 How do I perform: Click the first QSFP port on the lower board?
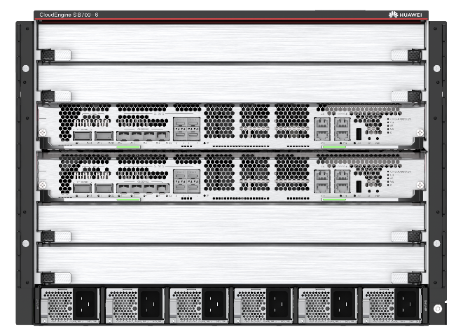point(81,188)
